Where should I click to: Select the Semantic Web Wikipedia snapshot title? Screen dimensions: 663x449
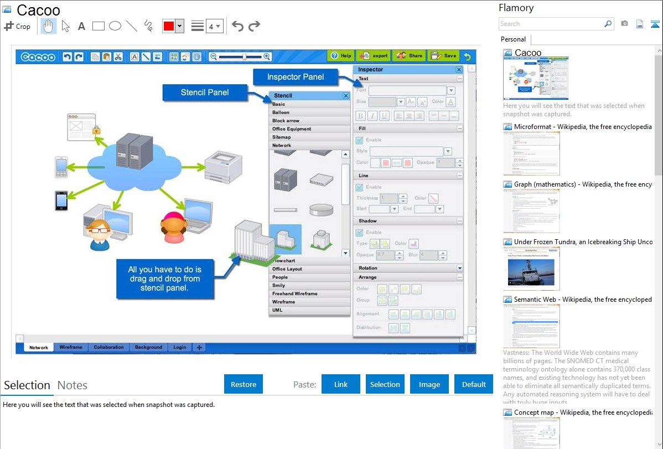coord(583,300)
